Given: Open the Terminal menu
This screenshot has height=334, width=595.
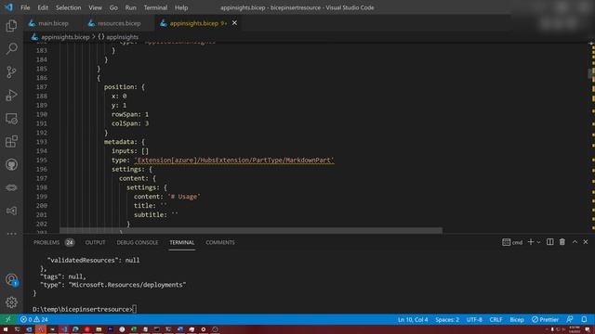Looking at the screenshot, I should click(x=155, y=7).
